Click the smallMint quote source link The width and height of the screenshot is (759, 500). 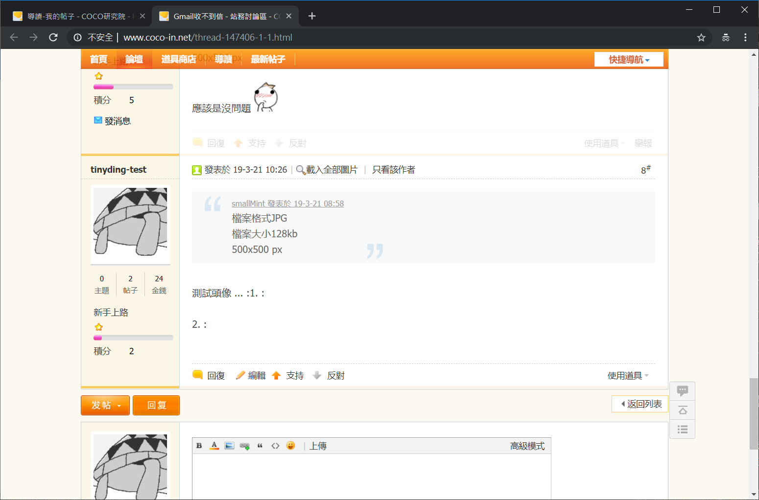(287, 204)
